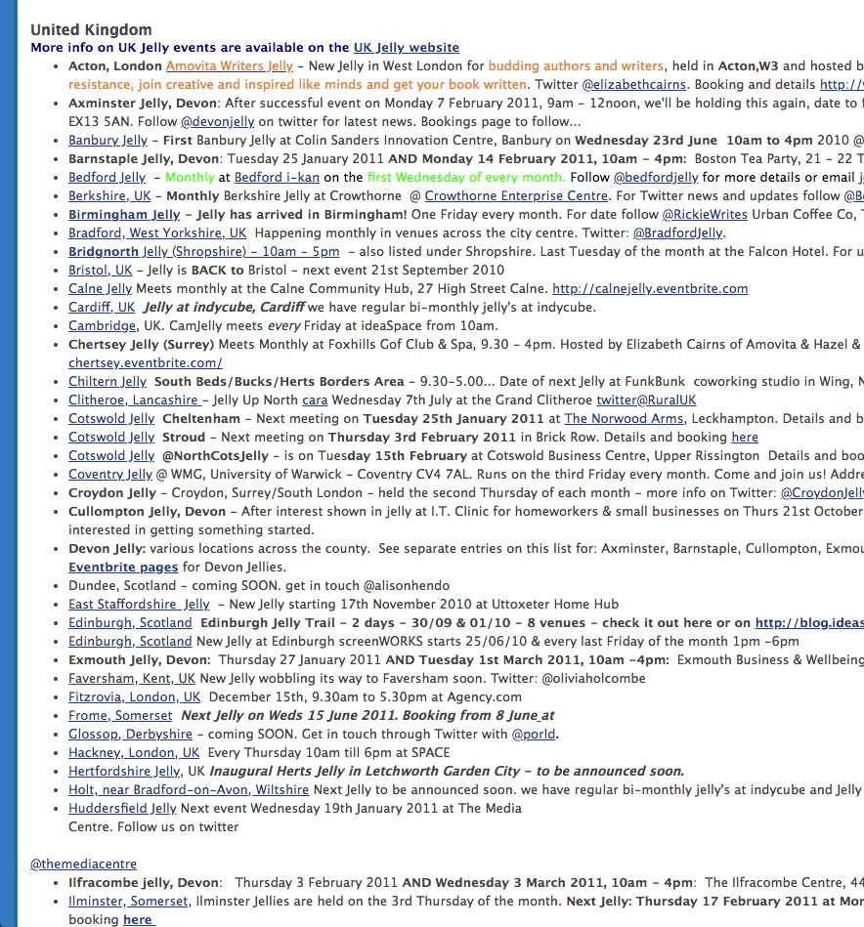Click the chertsey.eventbrite.com link
864x927 pixels.
click(145, 362)
